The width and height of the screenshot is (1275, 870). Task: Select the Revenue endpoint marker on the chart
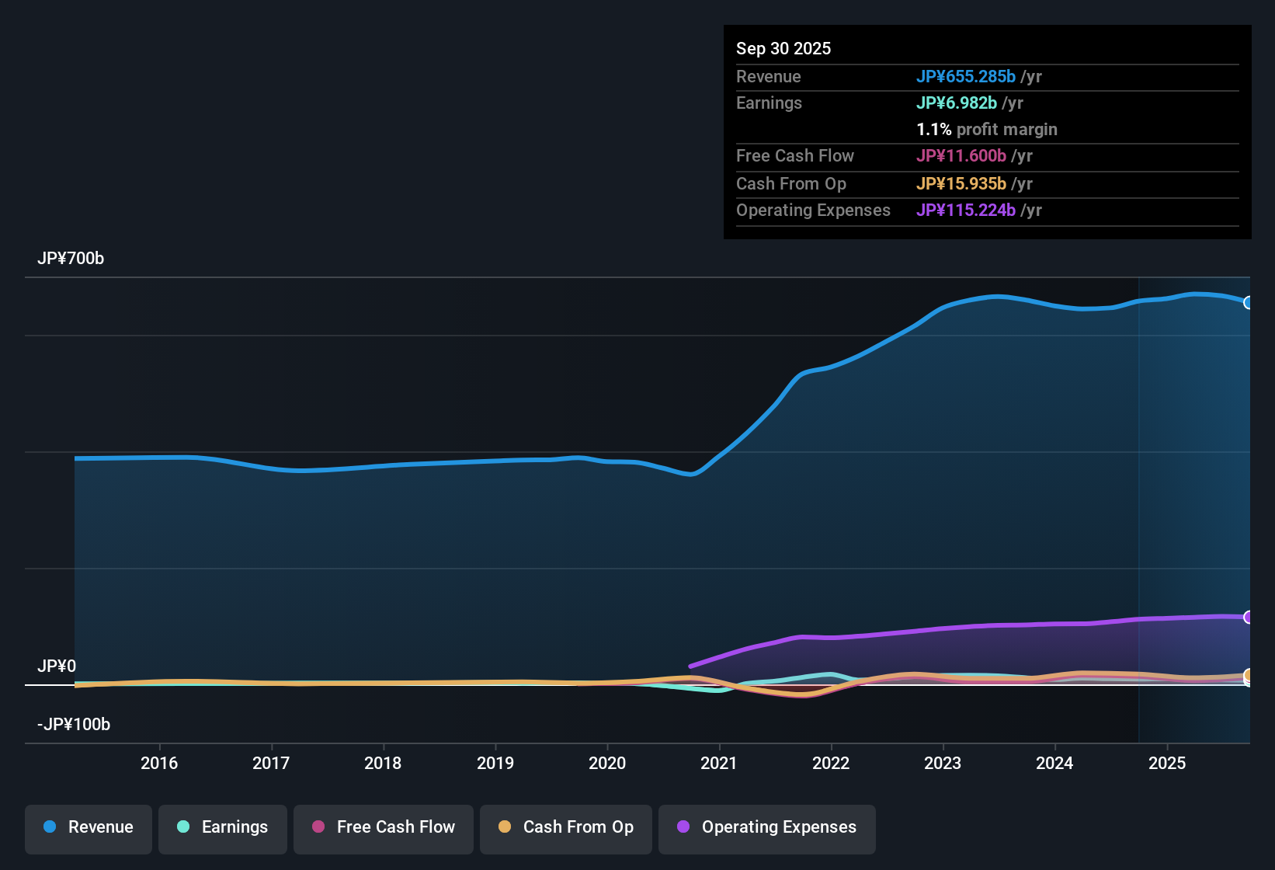tap(1248, 302)
